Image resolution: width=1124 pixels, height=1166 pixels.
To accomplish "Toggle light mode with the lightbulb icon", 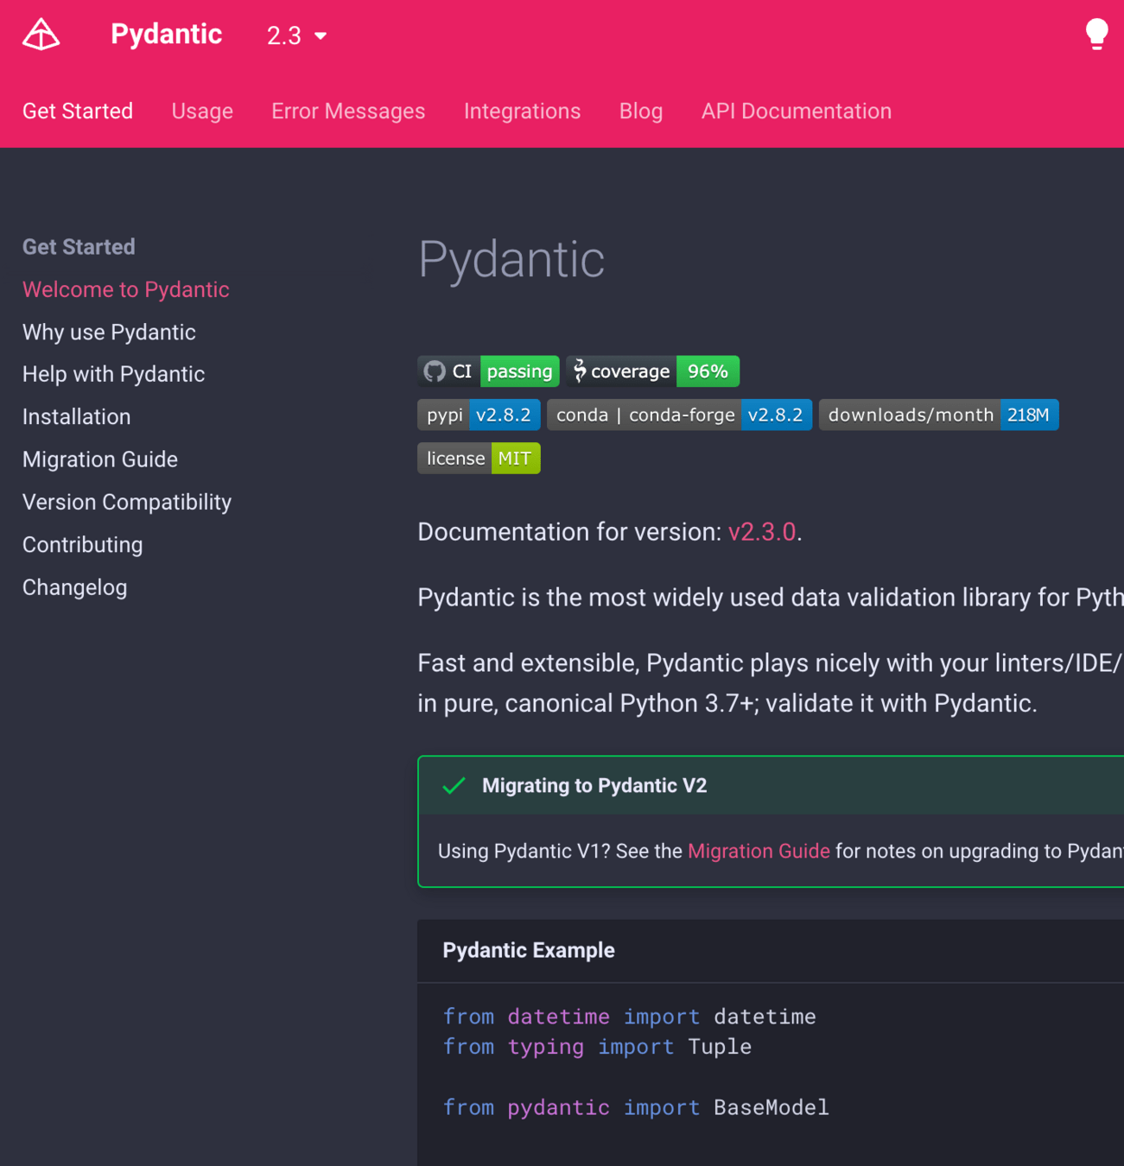I will pyautogui.click(x=1096, y=35).
